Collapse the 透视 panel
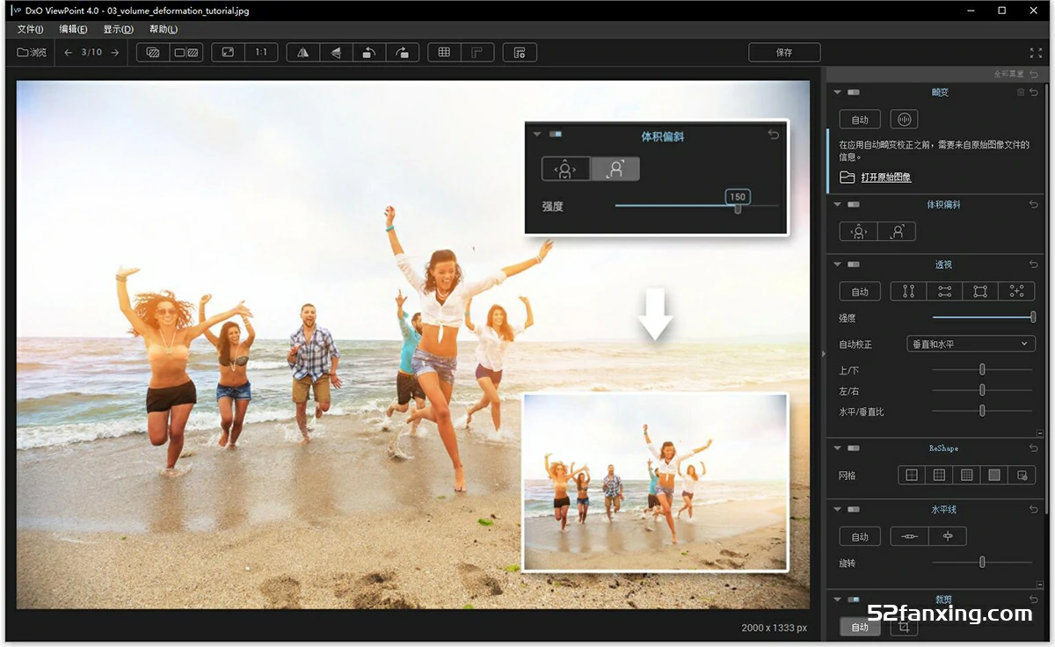This screenshot has height=647, width=1055. coord(837,265)
